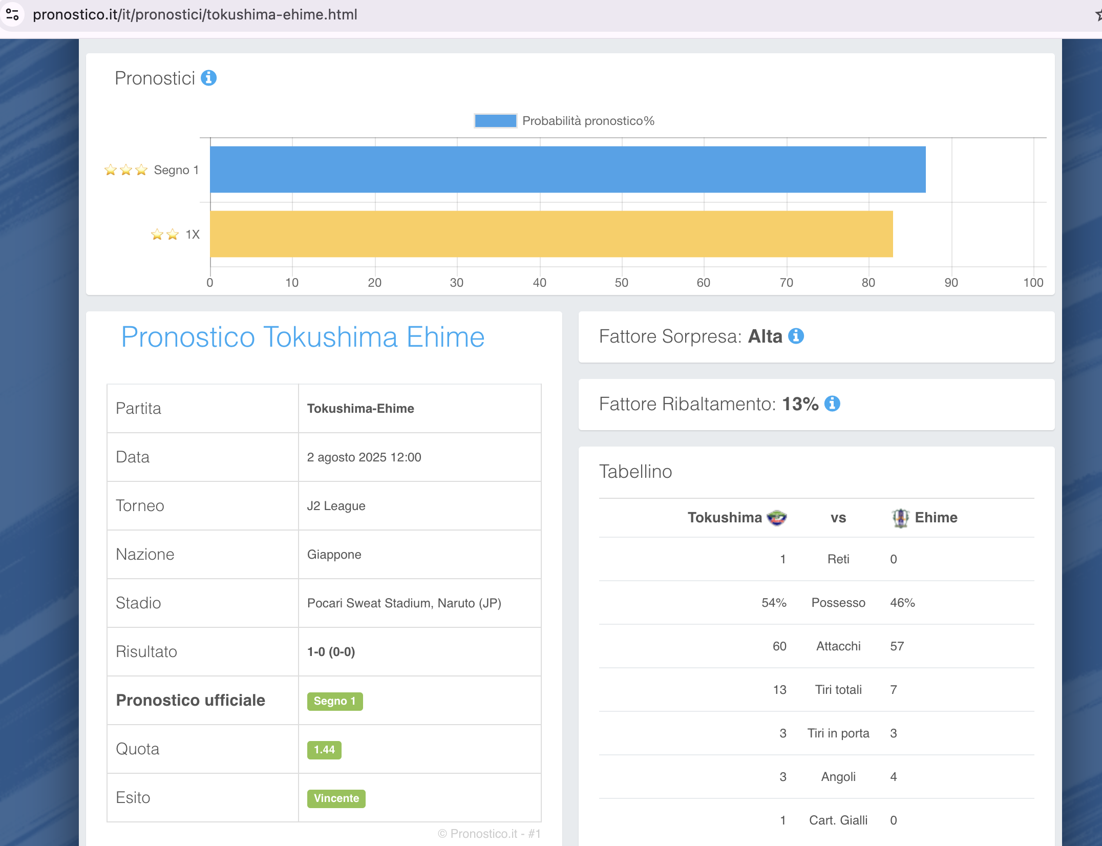The image size is (1102, 846).
Task: Click the 'Possesso' row label
Action: (x=838, y=603)
